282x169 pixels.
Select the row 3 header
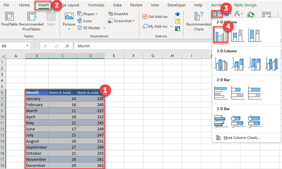(x=2, y=74)
